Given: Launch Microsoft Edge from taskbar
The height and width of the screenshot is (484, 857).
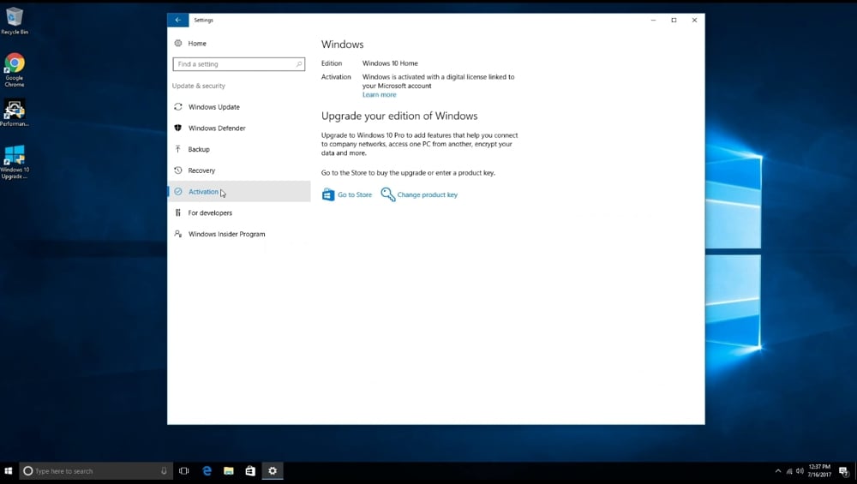Looking at the screenshot, I should click(207, 471).
